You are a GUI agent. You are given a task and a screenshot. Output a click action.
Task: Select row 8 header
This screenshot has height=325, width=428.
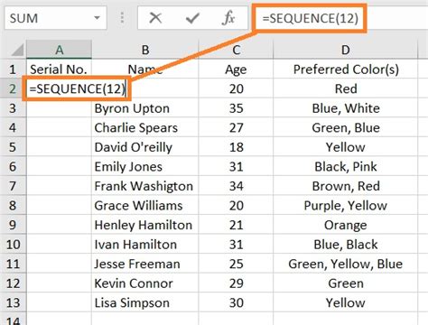[x=13, y=206]
